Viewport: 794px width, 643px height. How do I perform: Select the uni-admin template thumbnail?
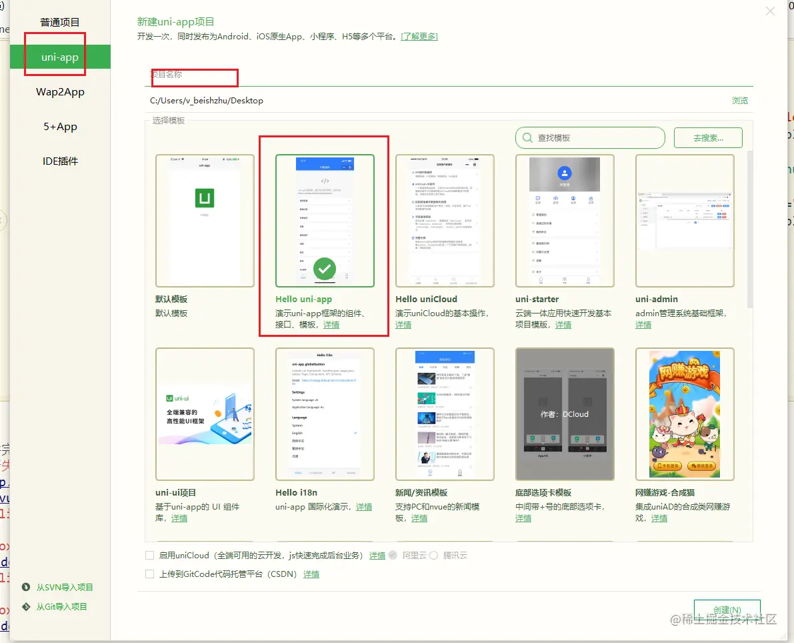pyautogui.click(x=685, y=221)
